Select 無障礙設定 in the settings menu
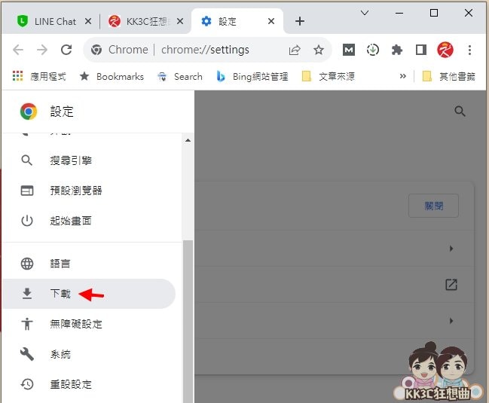Image resolution: width=489 pixels, height=403 pixels. pos(89,324)
